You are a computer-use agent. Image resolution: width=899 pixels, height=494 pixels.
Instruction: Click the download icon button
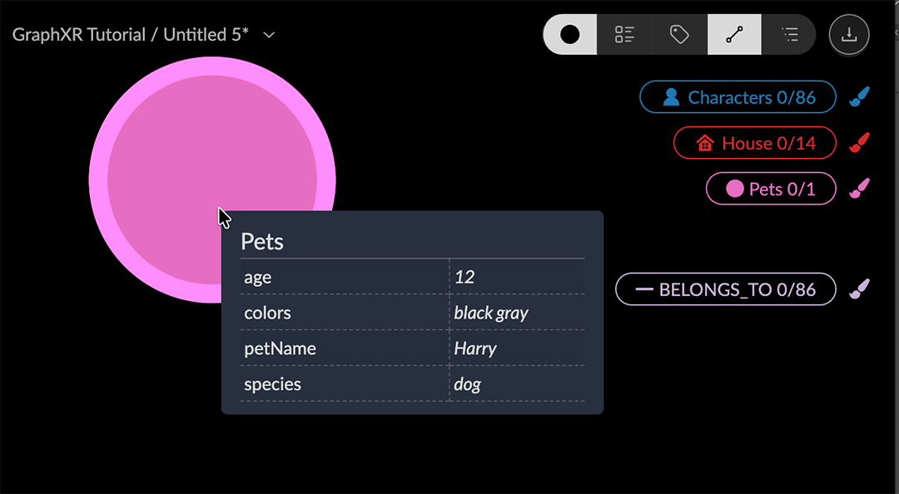848,34
